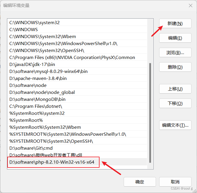Select C:\WINDOWS\System32\OpenSSH\ entry
The height and width of the screenshot is (193, 197).
(77, 51)
